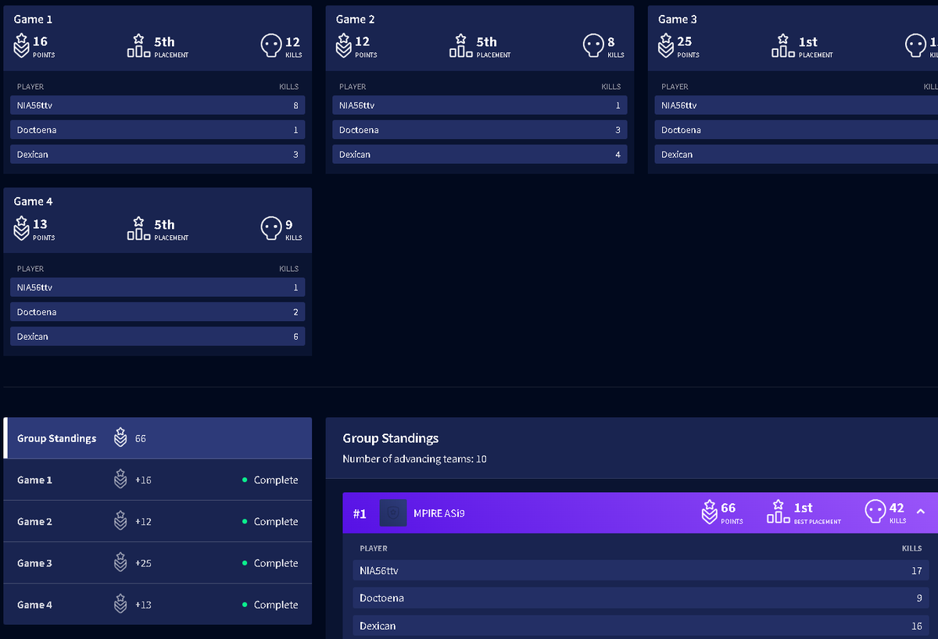Click the 5th placement value in Game 1
The image size is (938, 639).
coord(164,42)
